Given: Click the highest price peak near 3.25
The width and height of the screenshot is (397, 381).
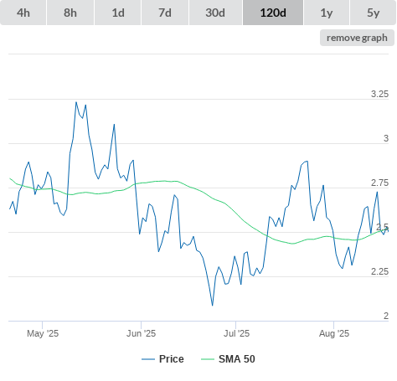Looking at the screenshot, I should click(x=76, y=102).
